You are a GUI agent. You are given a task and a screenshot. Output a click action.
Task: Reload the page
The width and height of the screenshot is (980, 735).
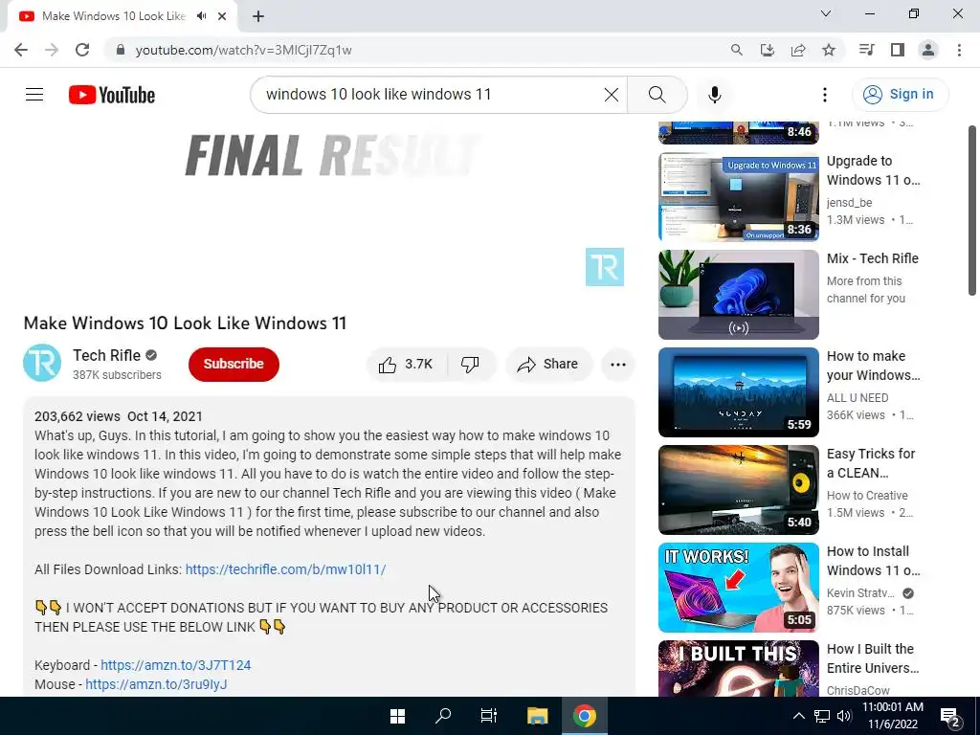pyautogui.click(x=82, y=50)
